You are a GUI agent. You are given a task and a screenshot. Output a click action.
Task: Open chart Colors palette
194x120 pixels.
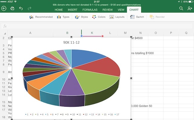click(99, 17)
